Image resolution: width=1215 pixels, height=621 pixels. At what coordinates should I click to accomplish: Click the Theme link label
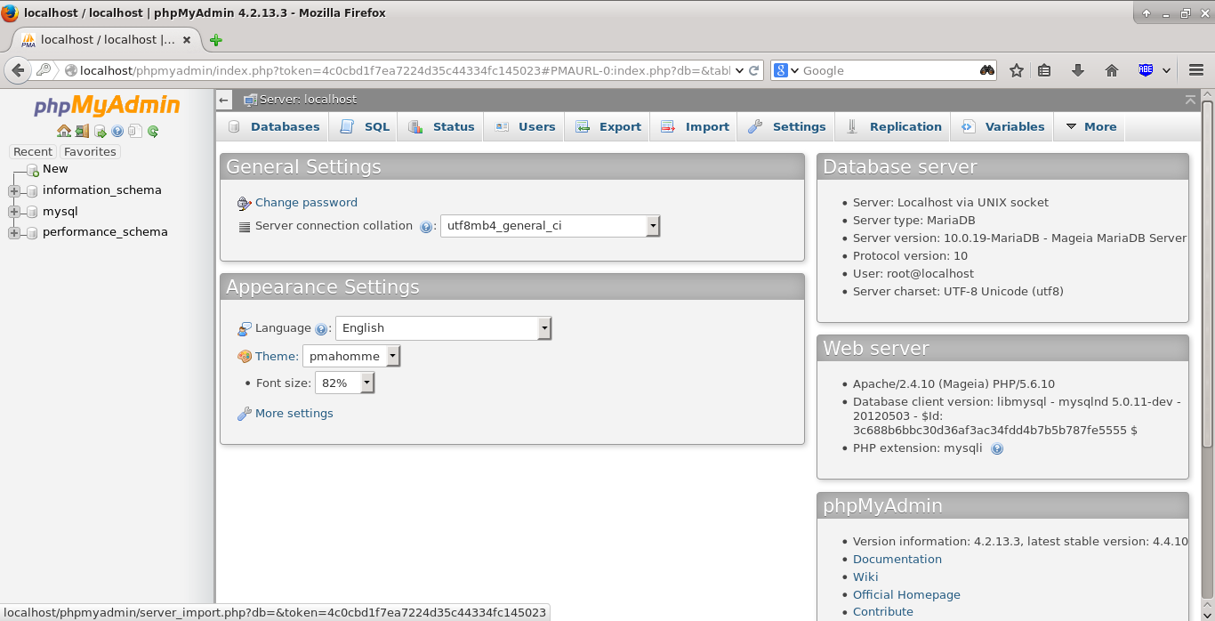click(x=277, y=357)
